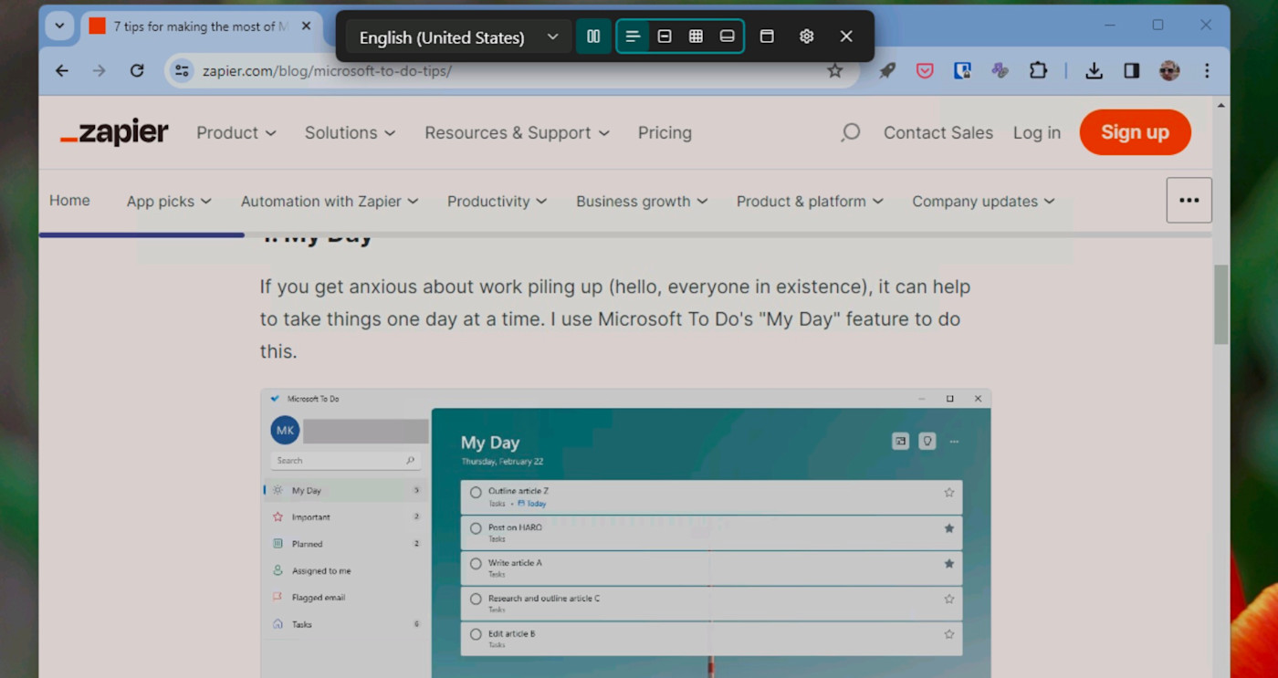This screenshot has width=1278, height=678.
Task: Open Chrome's tab search dropdown
Action: (x=59, y=26)
